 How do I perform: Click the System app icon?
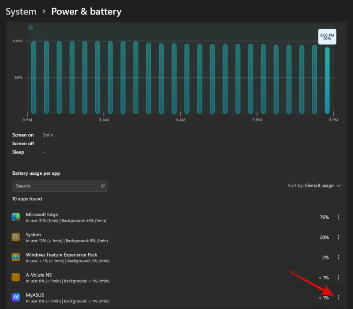point(16,237)
